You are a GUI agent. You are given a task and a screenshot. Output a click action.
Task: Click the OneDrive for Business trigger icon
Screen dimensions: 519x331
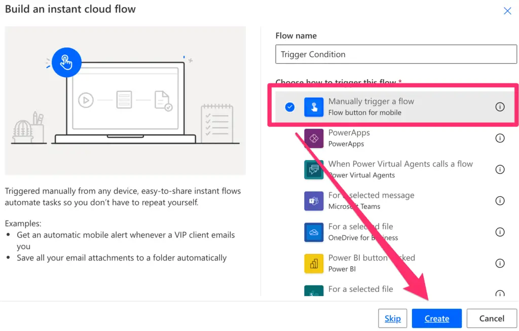coord(314,232)
